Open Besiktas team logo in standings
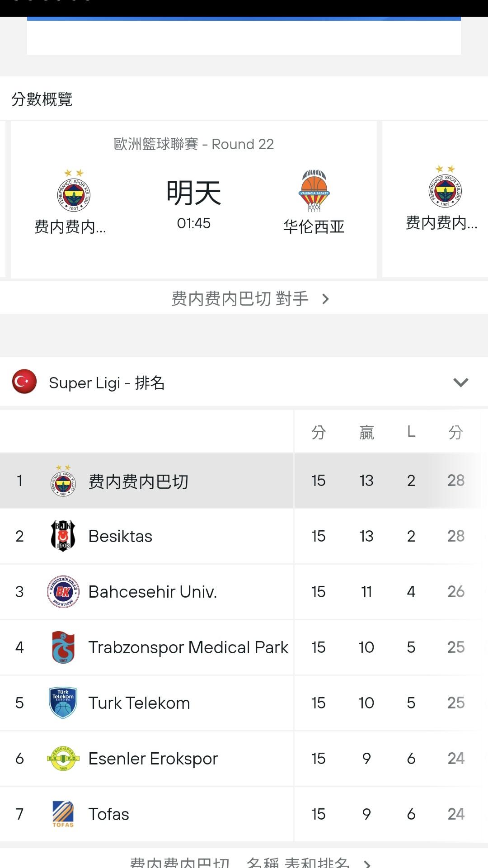 tap(63, 536)
